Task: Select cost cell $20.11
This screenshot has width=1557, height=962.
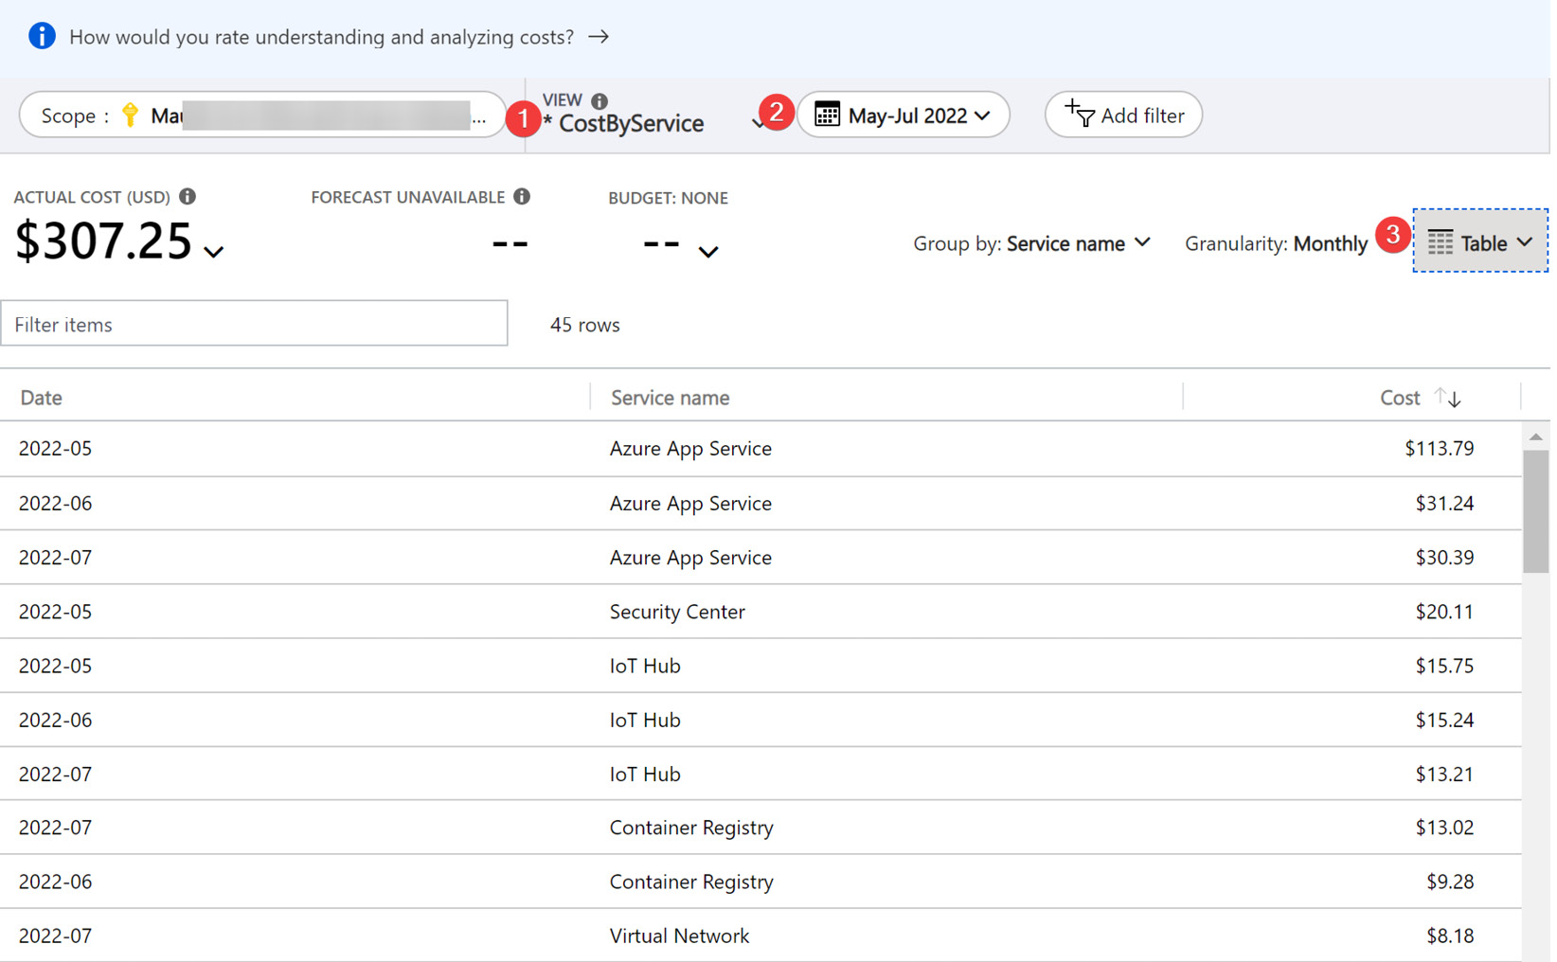Action: (x=1444, y=612)
